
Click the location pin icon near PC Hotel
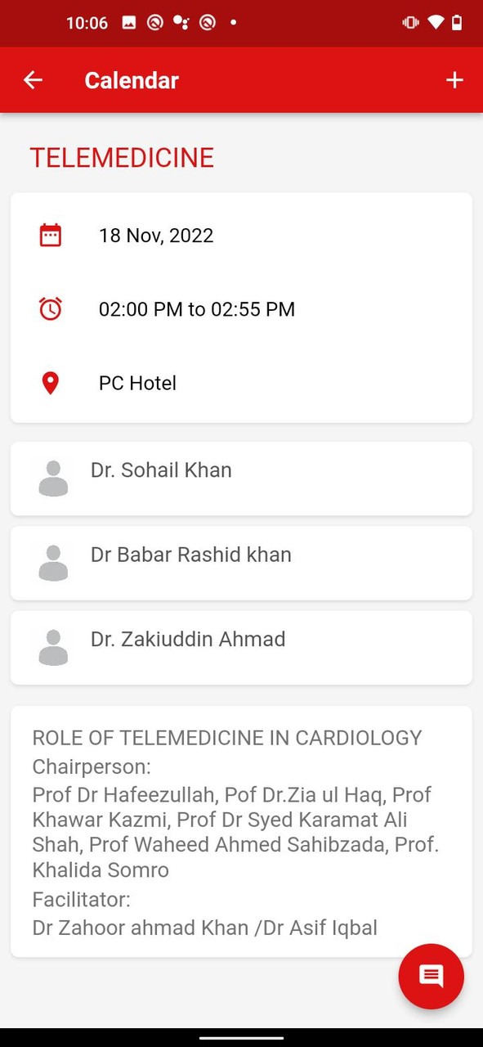(51, 382)
